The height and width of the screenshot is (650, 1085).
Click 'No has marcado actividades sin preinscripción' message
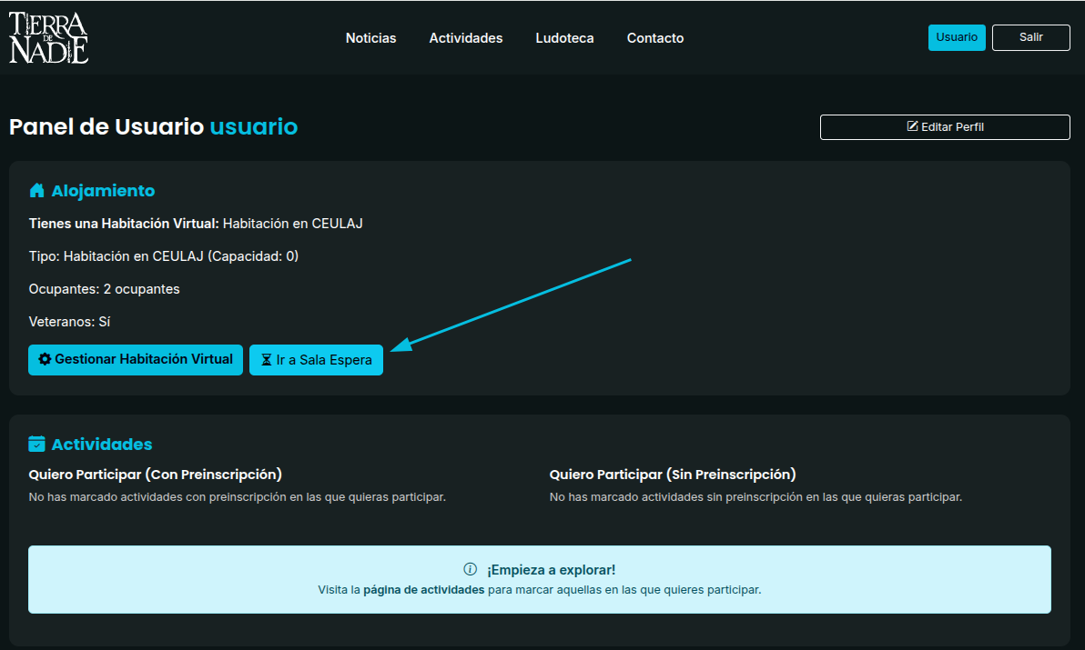click(755, 497)
